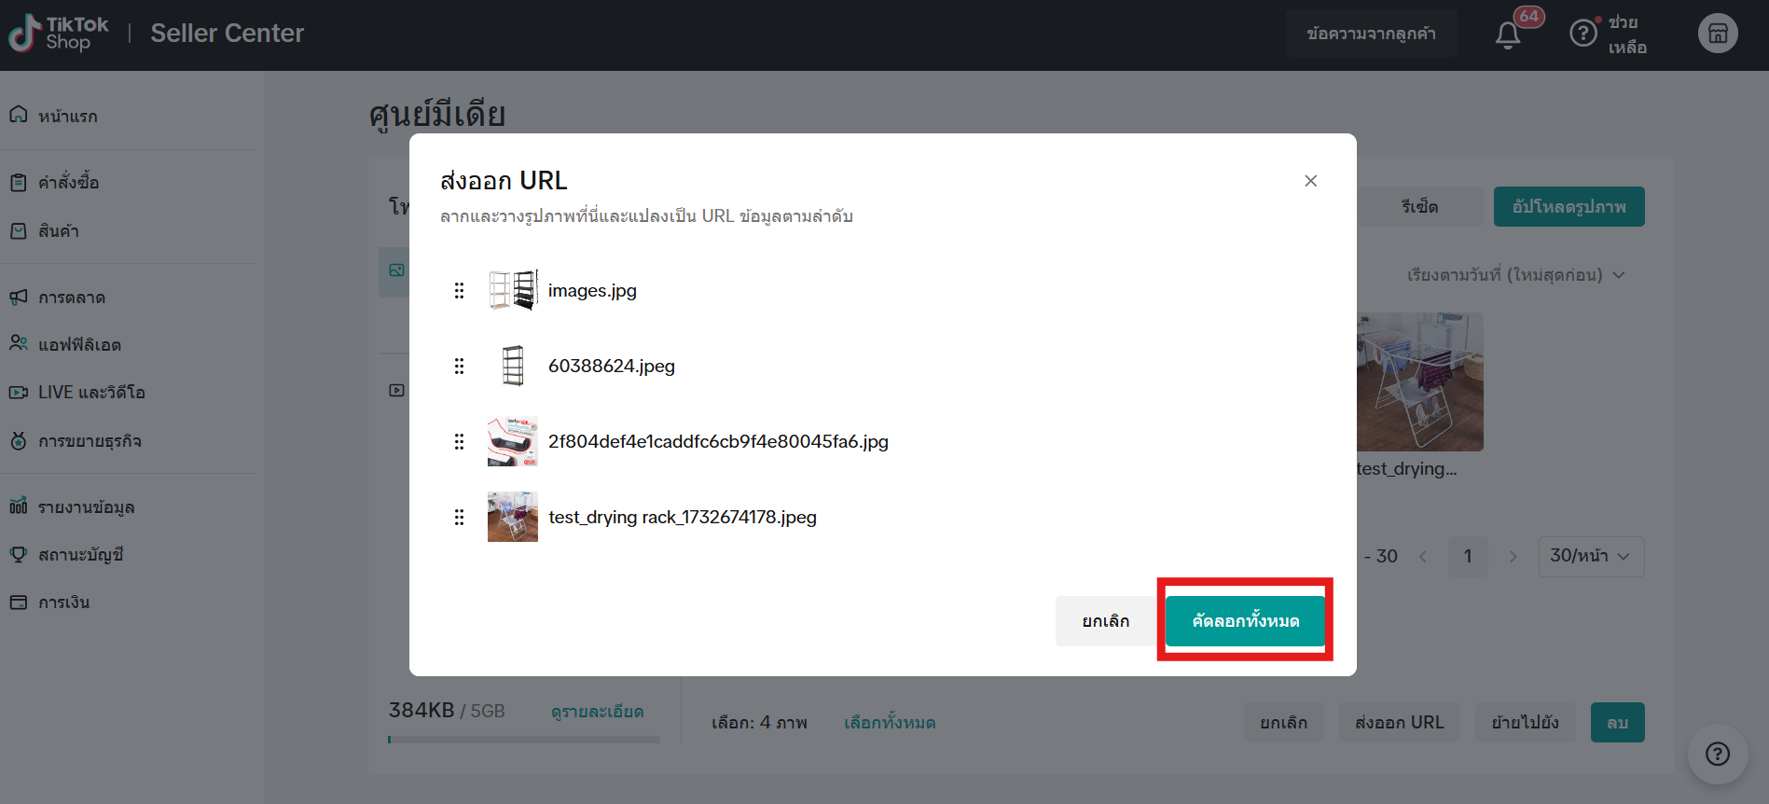Viewport: 1769px width, 804px height.
Task: Click the drying rack image in media grid
Action: pos(1419,381)
